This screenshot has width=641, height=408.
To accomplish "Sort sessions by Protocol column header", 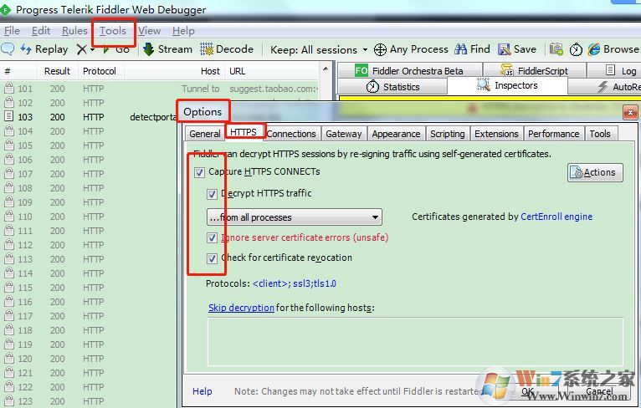I will click(100, 71).
